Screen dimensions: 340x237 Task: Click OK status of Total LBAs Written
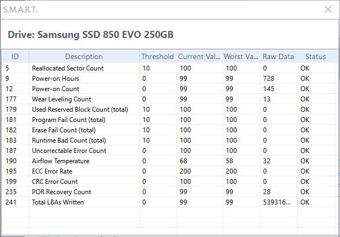(305, 202)
